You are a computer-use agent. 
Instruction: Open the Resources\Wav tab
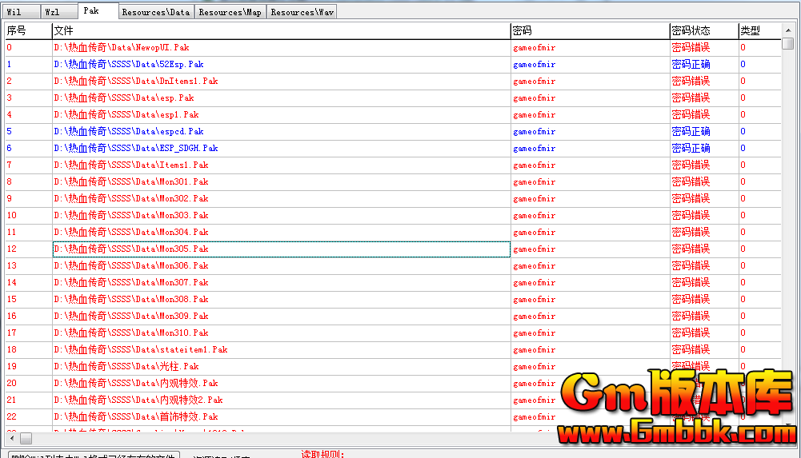point(301,12)
